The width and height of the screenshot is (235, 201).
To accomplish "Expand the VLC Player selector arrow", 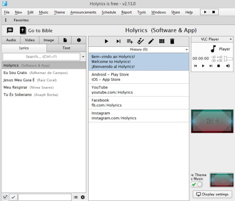I will (x=231, y=39).
